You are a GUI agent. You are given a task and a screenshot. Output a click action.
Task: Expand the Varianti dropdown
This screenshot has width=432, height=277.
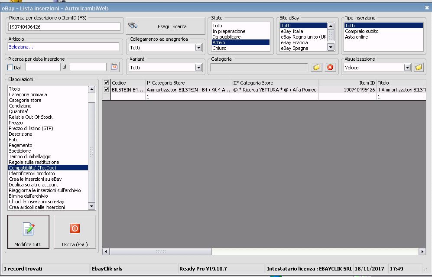198,67
